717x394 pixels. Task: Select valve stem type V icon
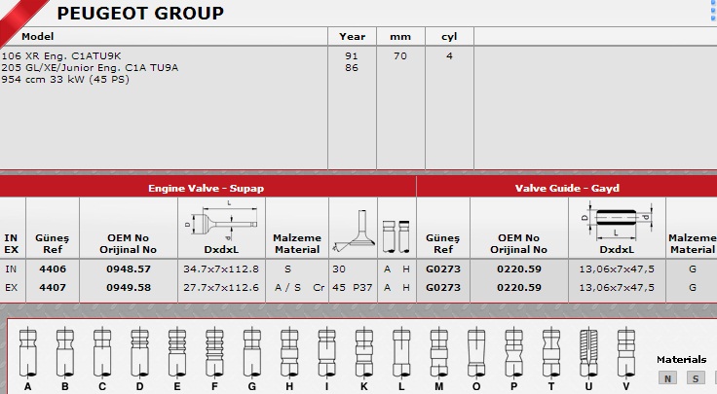626,352
